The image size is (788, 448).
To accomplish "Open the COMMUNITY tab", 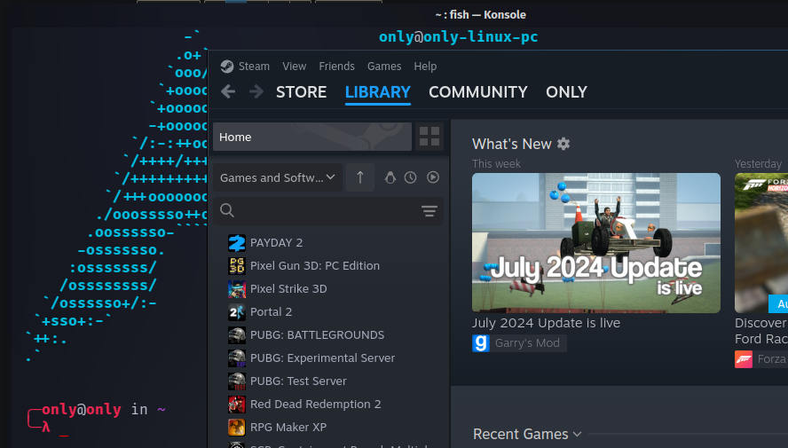I will (478, 92).
